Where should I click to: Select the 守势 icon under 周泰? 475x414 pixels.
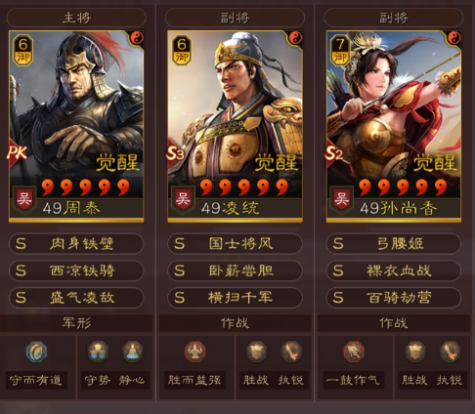[x=98, y=352]
